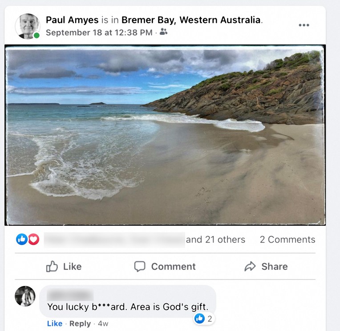Like the "You lucky" comment
Screen dimensions: 340x331
pyautogui.click(x=55, y=323)
